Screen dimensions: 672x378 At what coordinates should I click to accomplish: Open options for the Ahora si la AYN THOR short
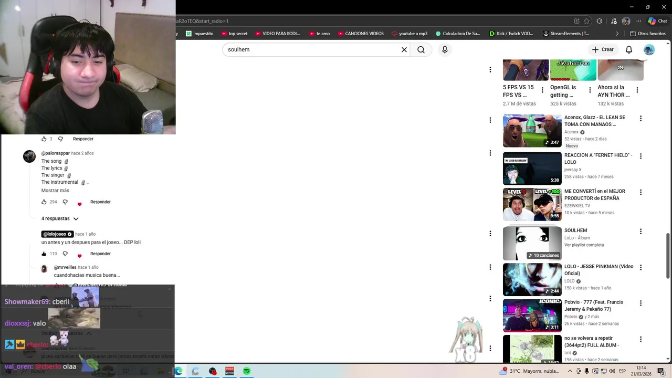[x=637, y=90]
